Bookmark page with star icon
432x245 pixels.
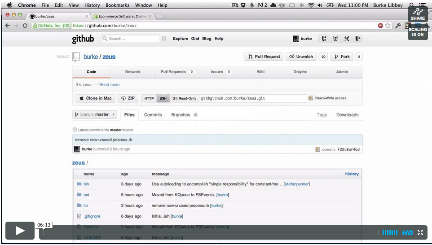click(x=388, y=26)
